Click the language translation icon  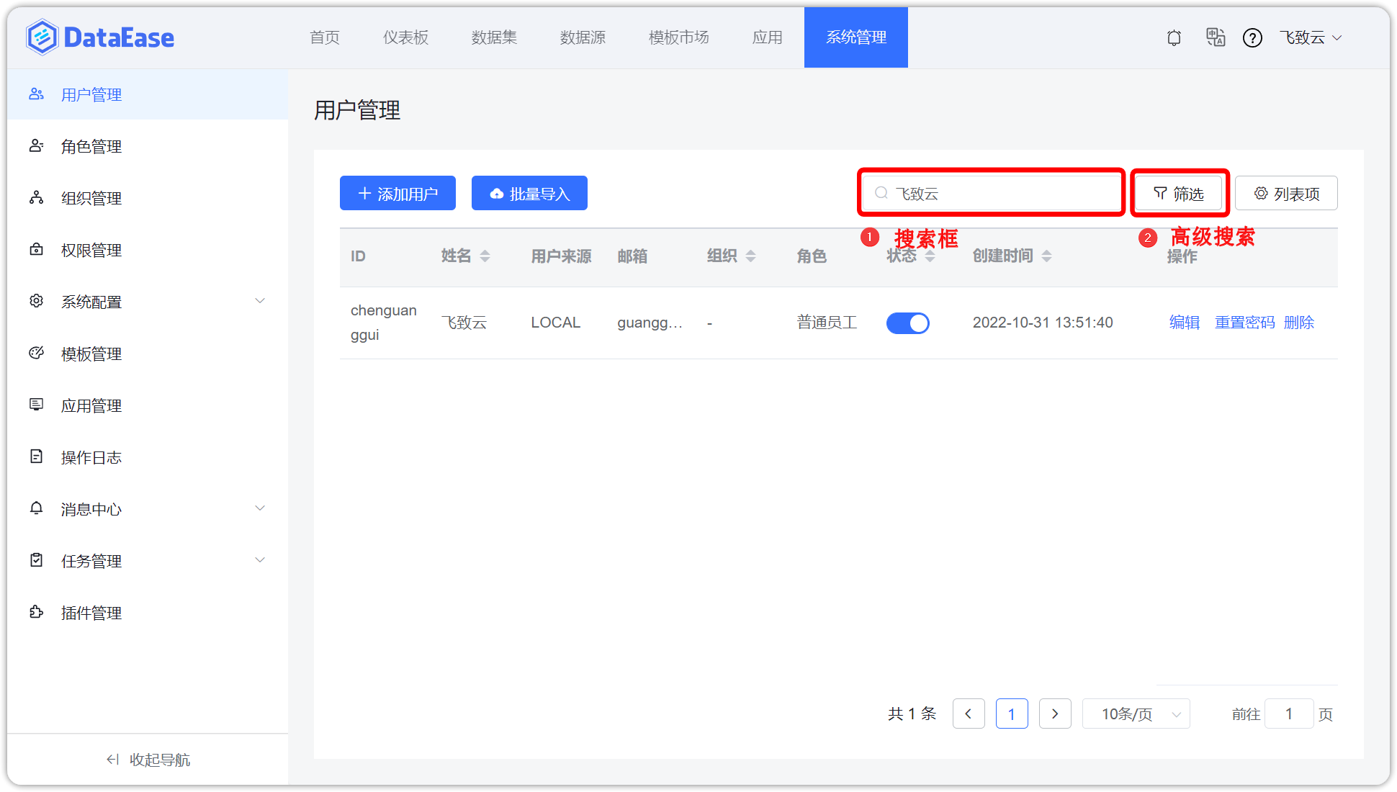tap(1216, 37)
